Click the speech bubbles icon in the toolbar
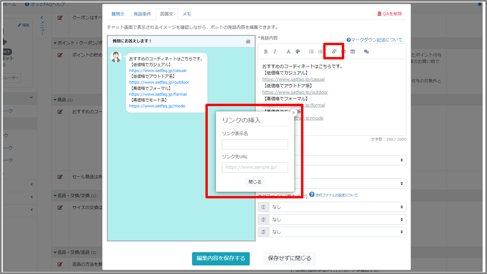 [366, 51]
